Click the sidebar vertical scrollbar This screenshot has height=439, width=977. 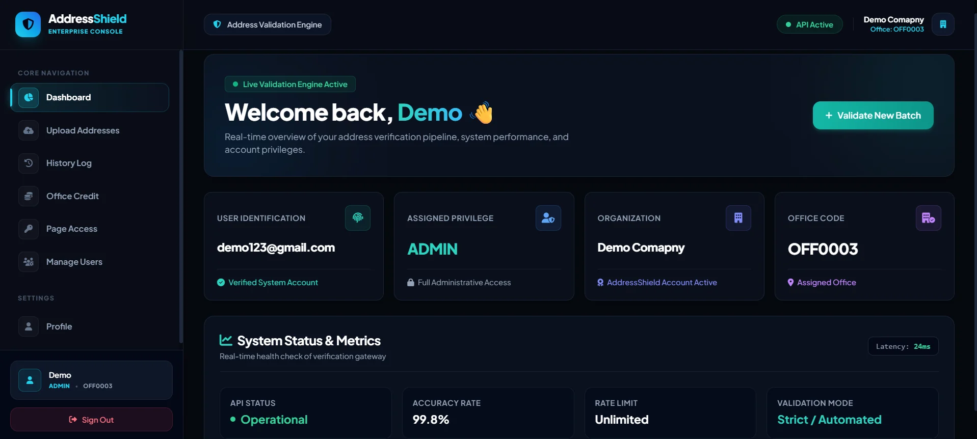pyautogui.click(x=181, y=197)
